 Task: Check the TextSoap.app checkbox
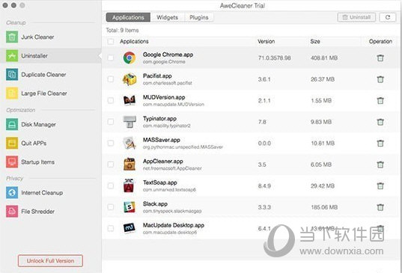pos(111,185)
